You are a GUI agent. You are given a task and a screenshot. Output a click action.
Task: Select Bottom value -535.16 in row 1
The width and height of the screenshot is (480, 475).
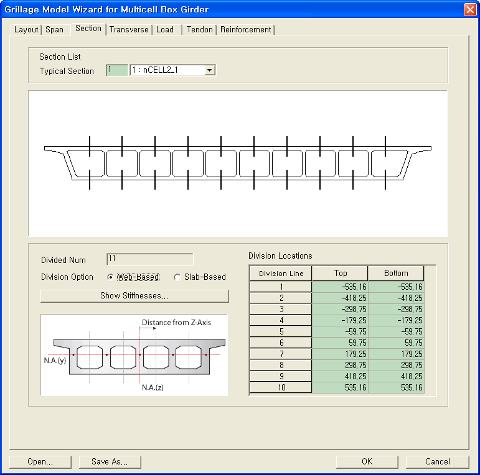[x=396, y=287]
